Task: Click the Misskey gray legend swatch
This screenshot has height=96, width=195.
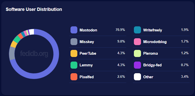Action: 74,42
